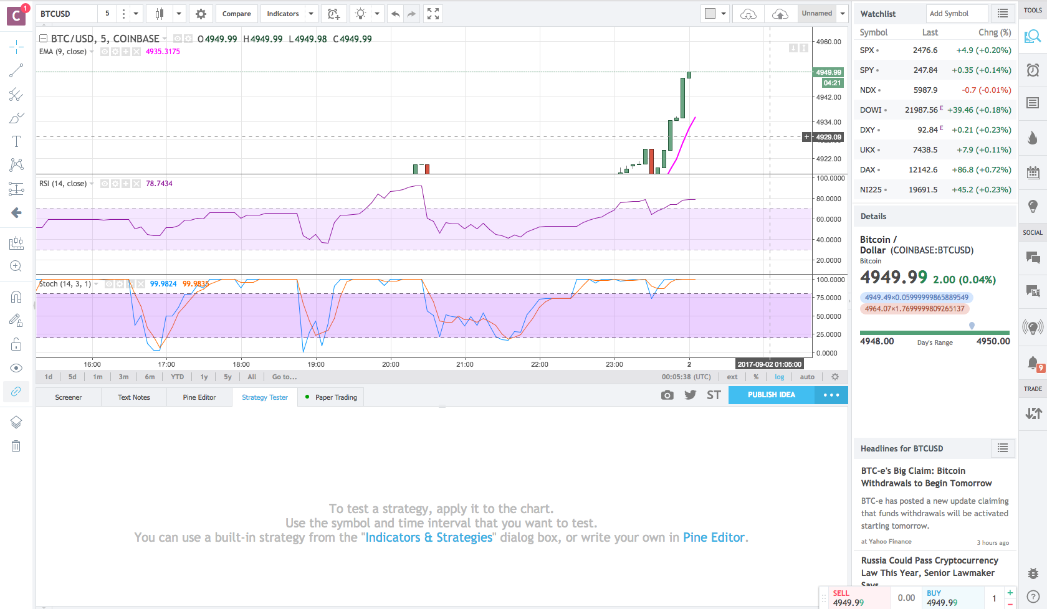1047x609 pixels.
Task: Open chart properties gear in top toolbar
Action: click(201, 14)
